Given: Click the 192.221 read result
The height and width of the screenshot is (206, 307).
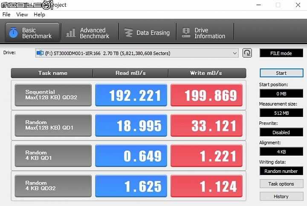Looking at the screenshot, I should 131,95.
